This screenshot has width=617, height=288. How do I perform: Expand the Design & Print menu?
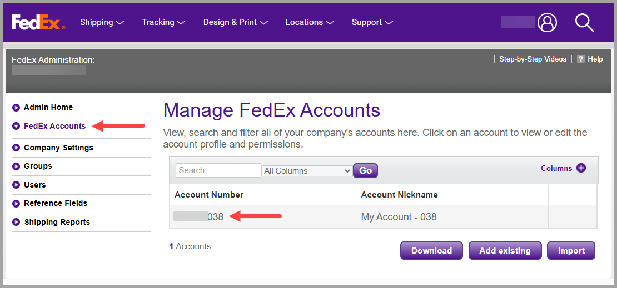pos(235,22)
